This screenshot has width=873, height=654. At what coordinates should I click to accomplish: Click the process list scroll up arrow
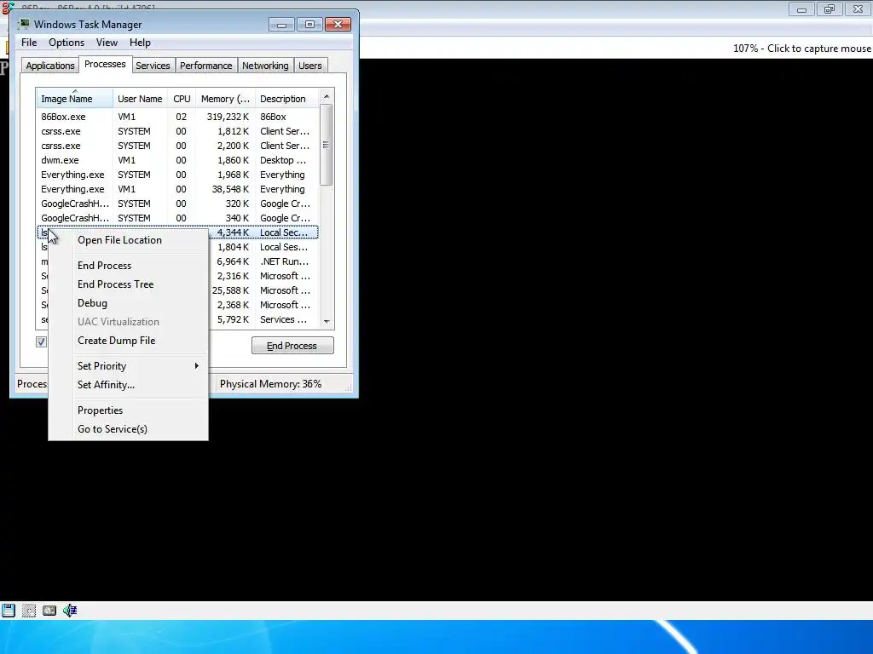coord(327,96)
